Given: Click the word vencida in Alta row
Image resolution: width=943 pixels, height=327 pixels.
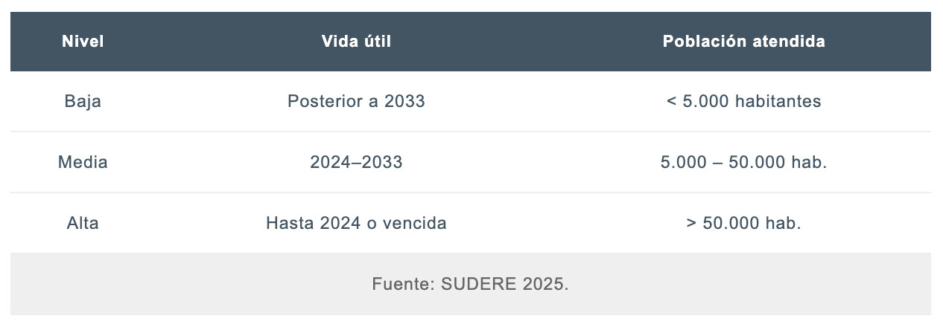Looking at the screenshot, I should click(414, 223).
